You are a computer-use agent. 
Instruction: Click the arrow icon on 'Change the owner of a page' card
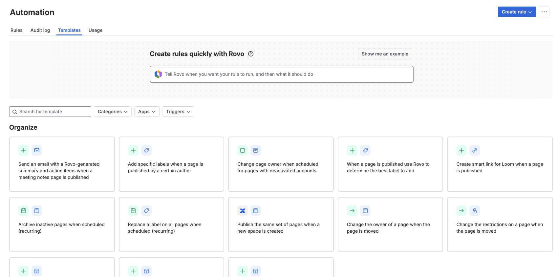(x=352, y=211)
